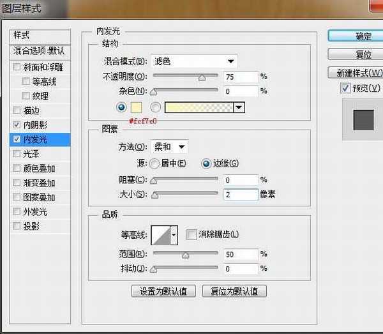Click the 确定 confirm button
The height and width of the screenshot is (334, 383).
(355, 36)
